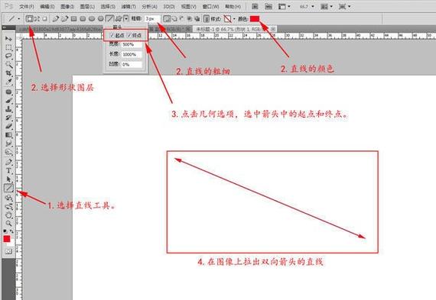This screenshot has width=436, height=300.
Task: Select Subtract from Shape Area mode
Action: click(x=182, y=18)
